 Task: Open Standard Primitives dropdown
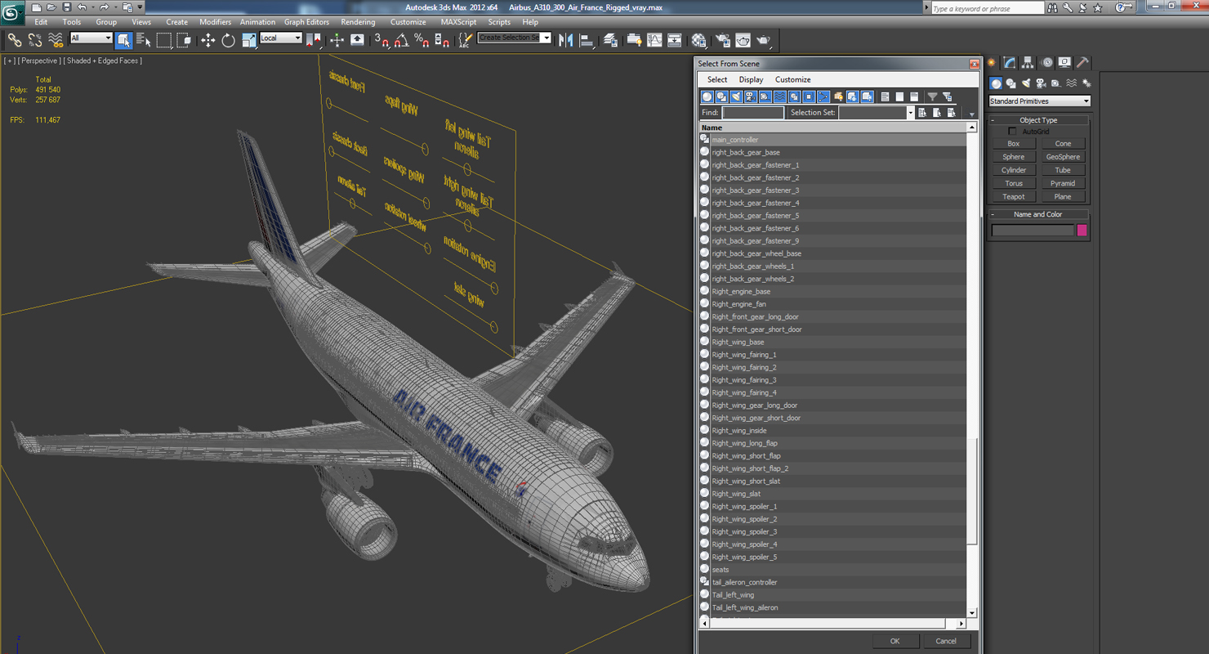[1039, 101]
